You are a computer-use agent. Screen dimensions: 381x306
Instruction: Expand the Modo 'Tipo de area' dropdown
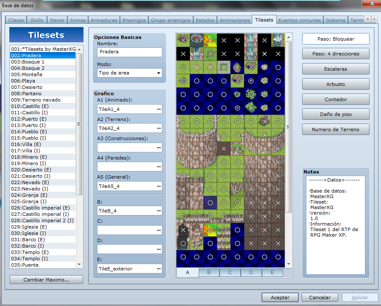(x=159, y=73)
